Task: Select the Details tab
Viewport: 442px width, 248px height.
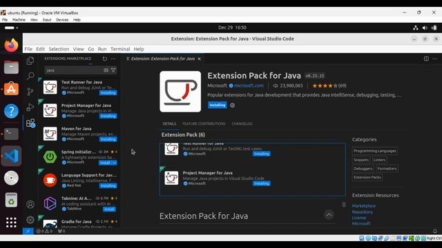Action: pos(169,124)
